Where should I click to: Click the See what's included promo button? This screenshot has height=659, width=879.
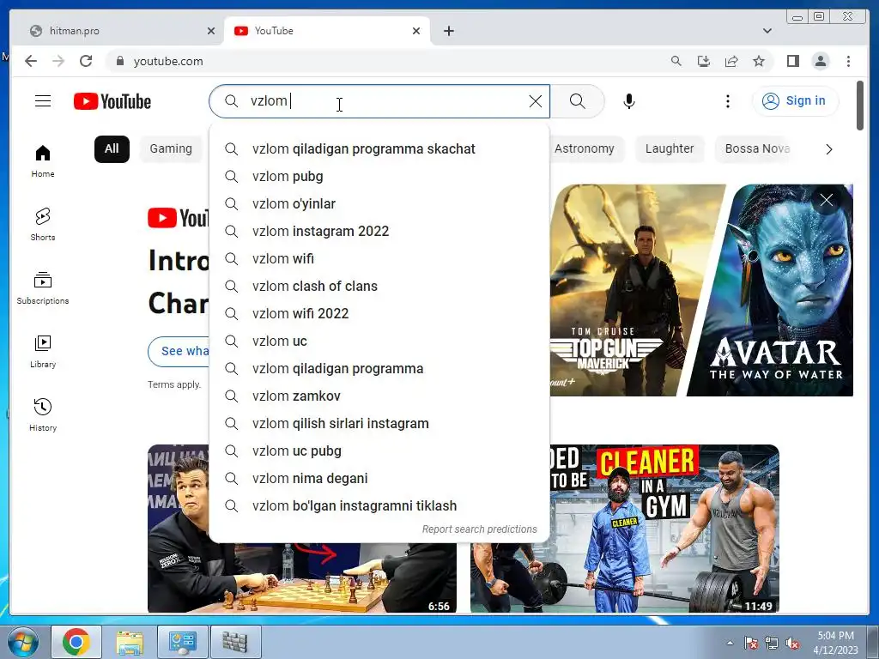pyautogui.click(x=179, y=351)
